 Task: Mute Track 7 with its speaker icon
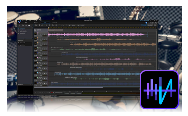click(x=45, y=64)
